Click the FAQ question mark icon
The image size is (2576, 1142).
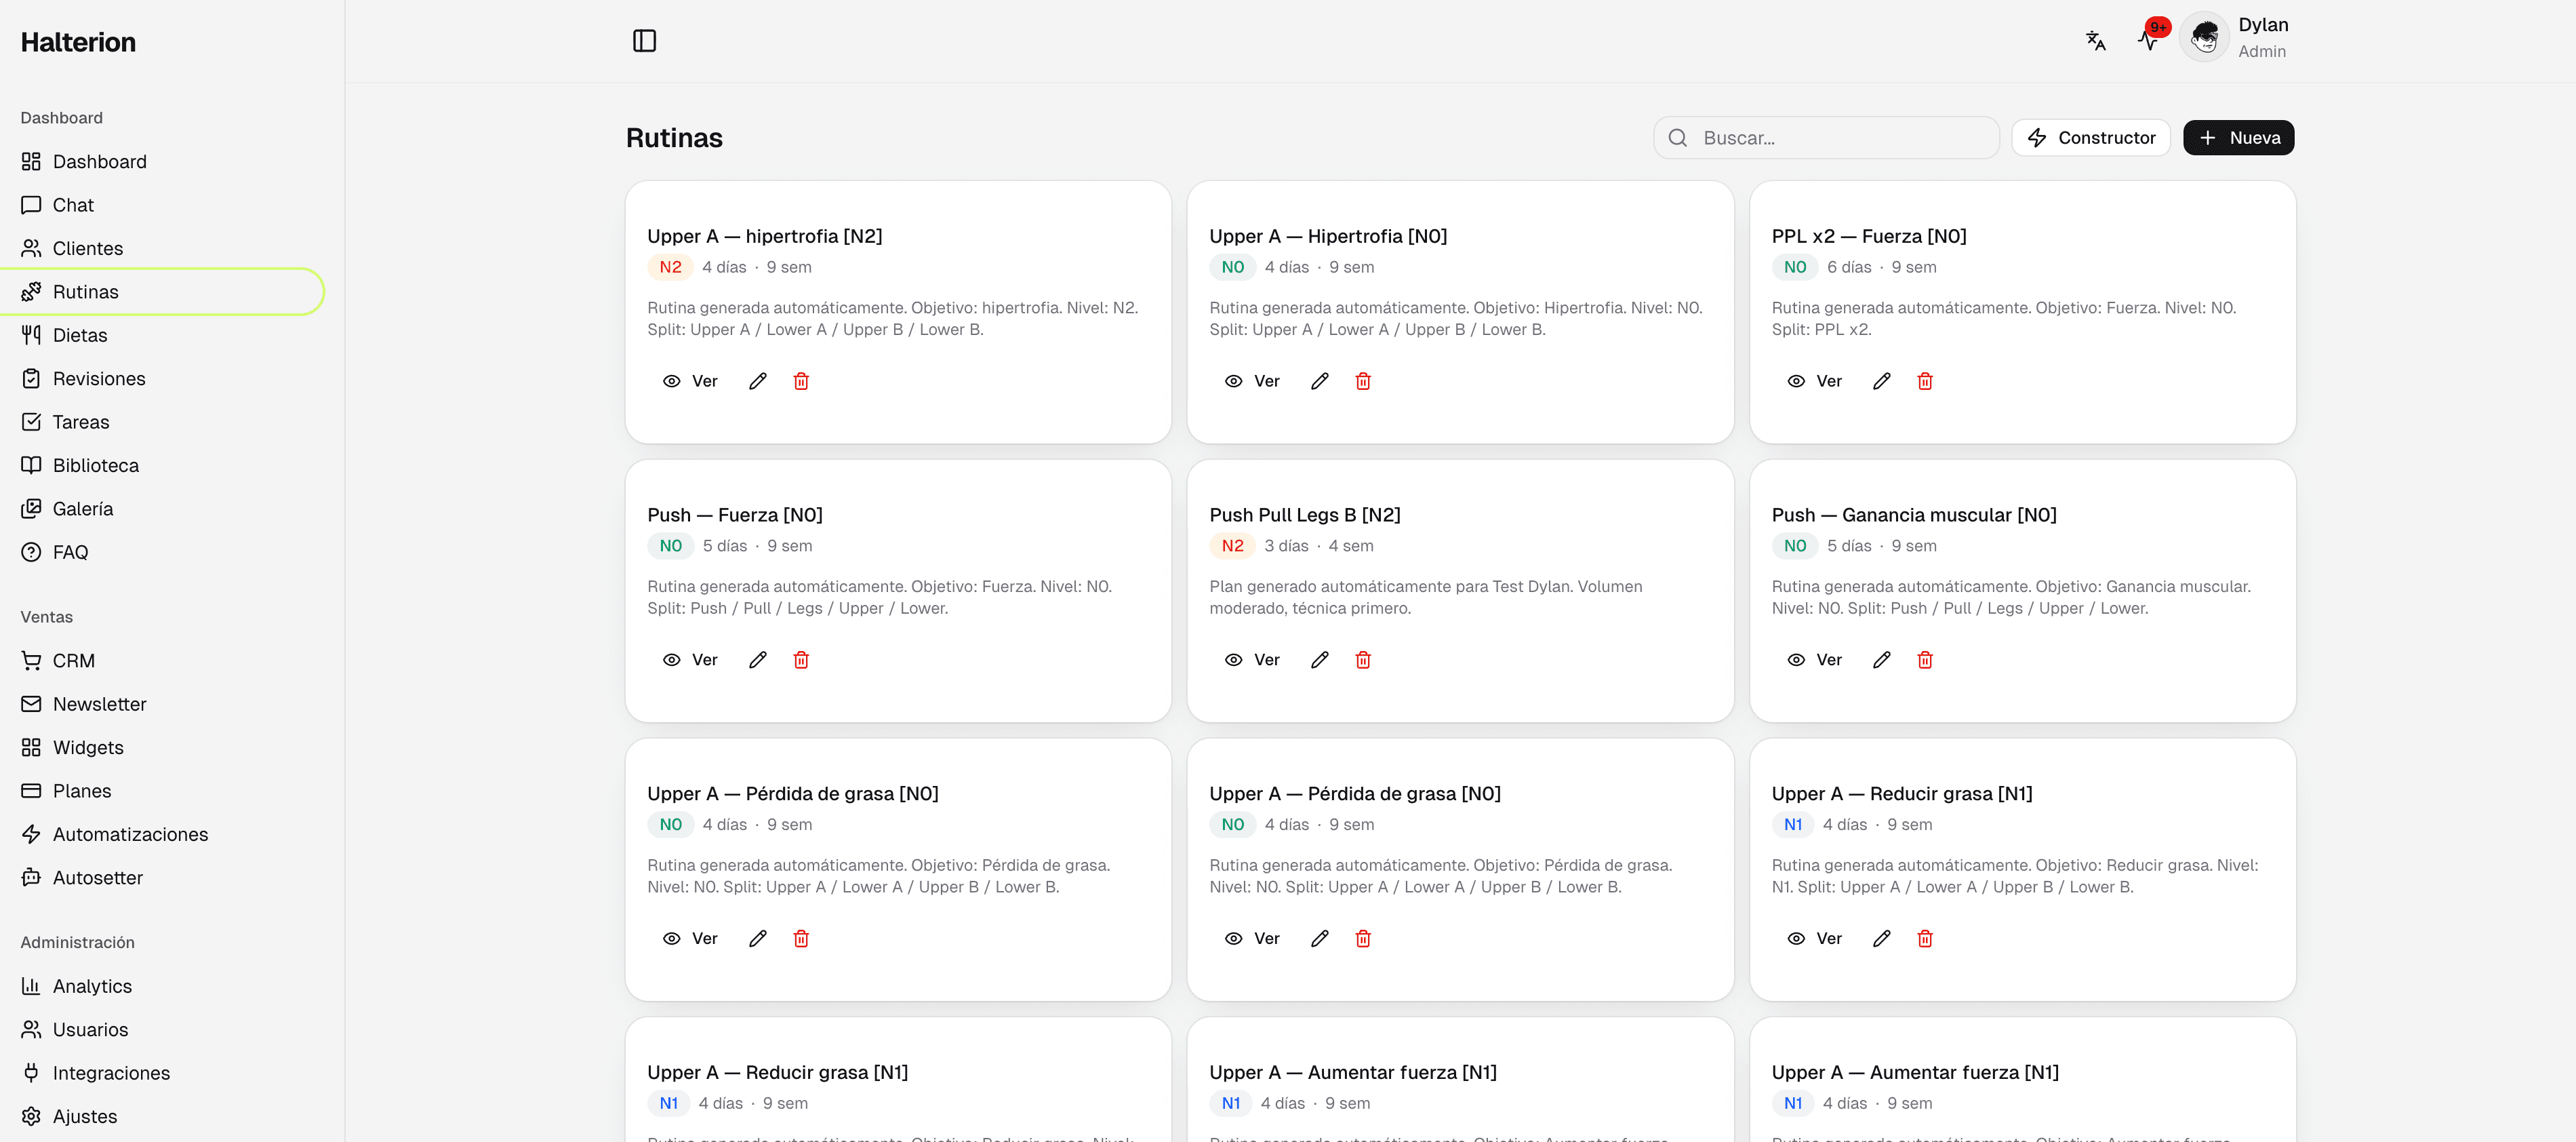pos(31,552)
